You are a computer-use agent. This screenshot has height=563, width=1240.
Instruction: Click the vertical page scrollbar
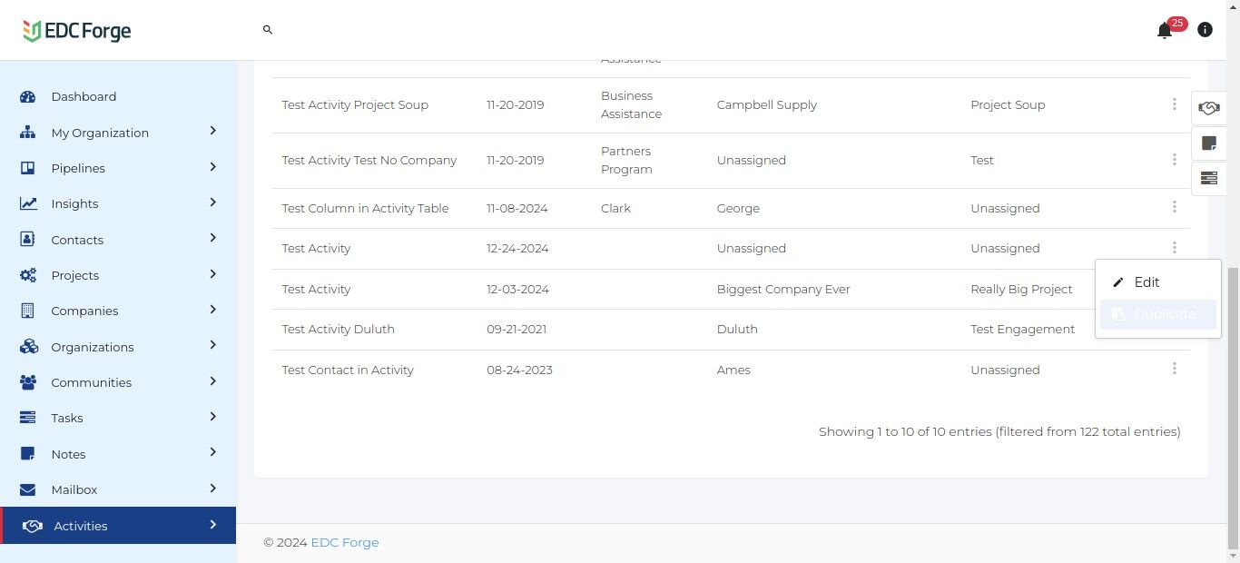coord(1232,409)
